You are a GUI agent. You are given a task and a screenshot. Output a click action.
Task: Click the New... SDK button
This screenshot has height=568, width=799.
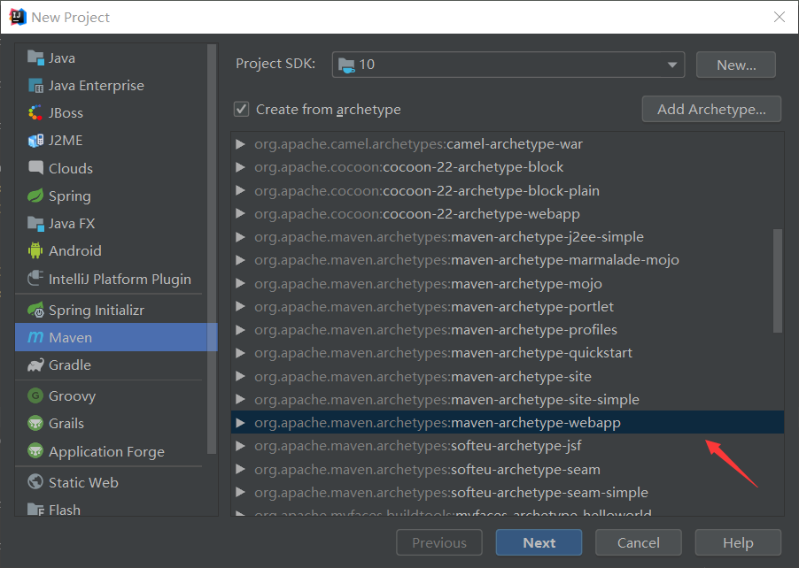point(736,65)
